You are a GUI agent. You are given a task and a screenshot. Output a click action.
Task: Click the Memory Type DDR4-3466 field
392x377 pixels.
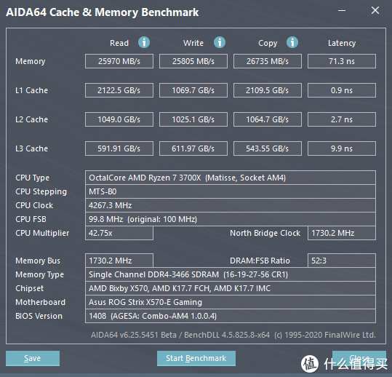231,274
